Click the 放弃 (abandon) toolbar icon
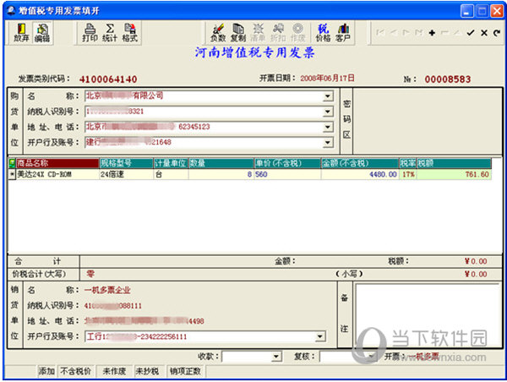Screen dimensions: 507x382 (21, 33)
